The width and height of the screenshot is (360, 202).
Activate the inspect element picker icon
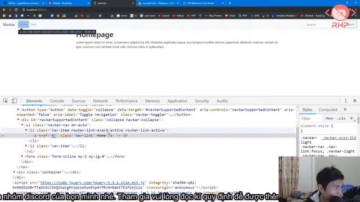tap(6, 101)
